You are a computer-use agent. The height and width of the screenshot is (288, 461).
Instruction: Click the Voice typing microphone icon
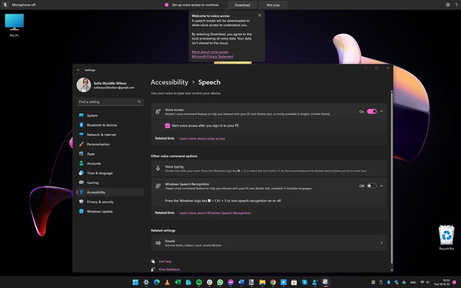[x=158, y=168]
